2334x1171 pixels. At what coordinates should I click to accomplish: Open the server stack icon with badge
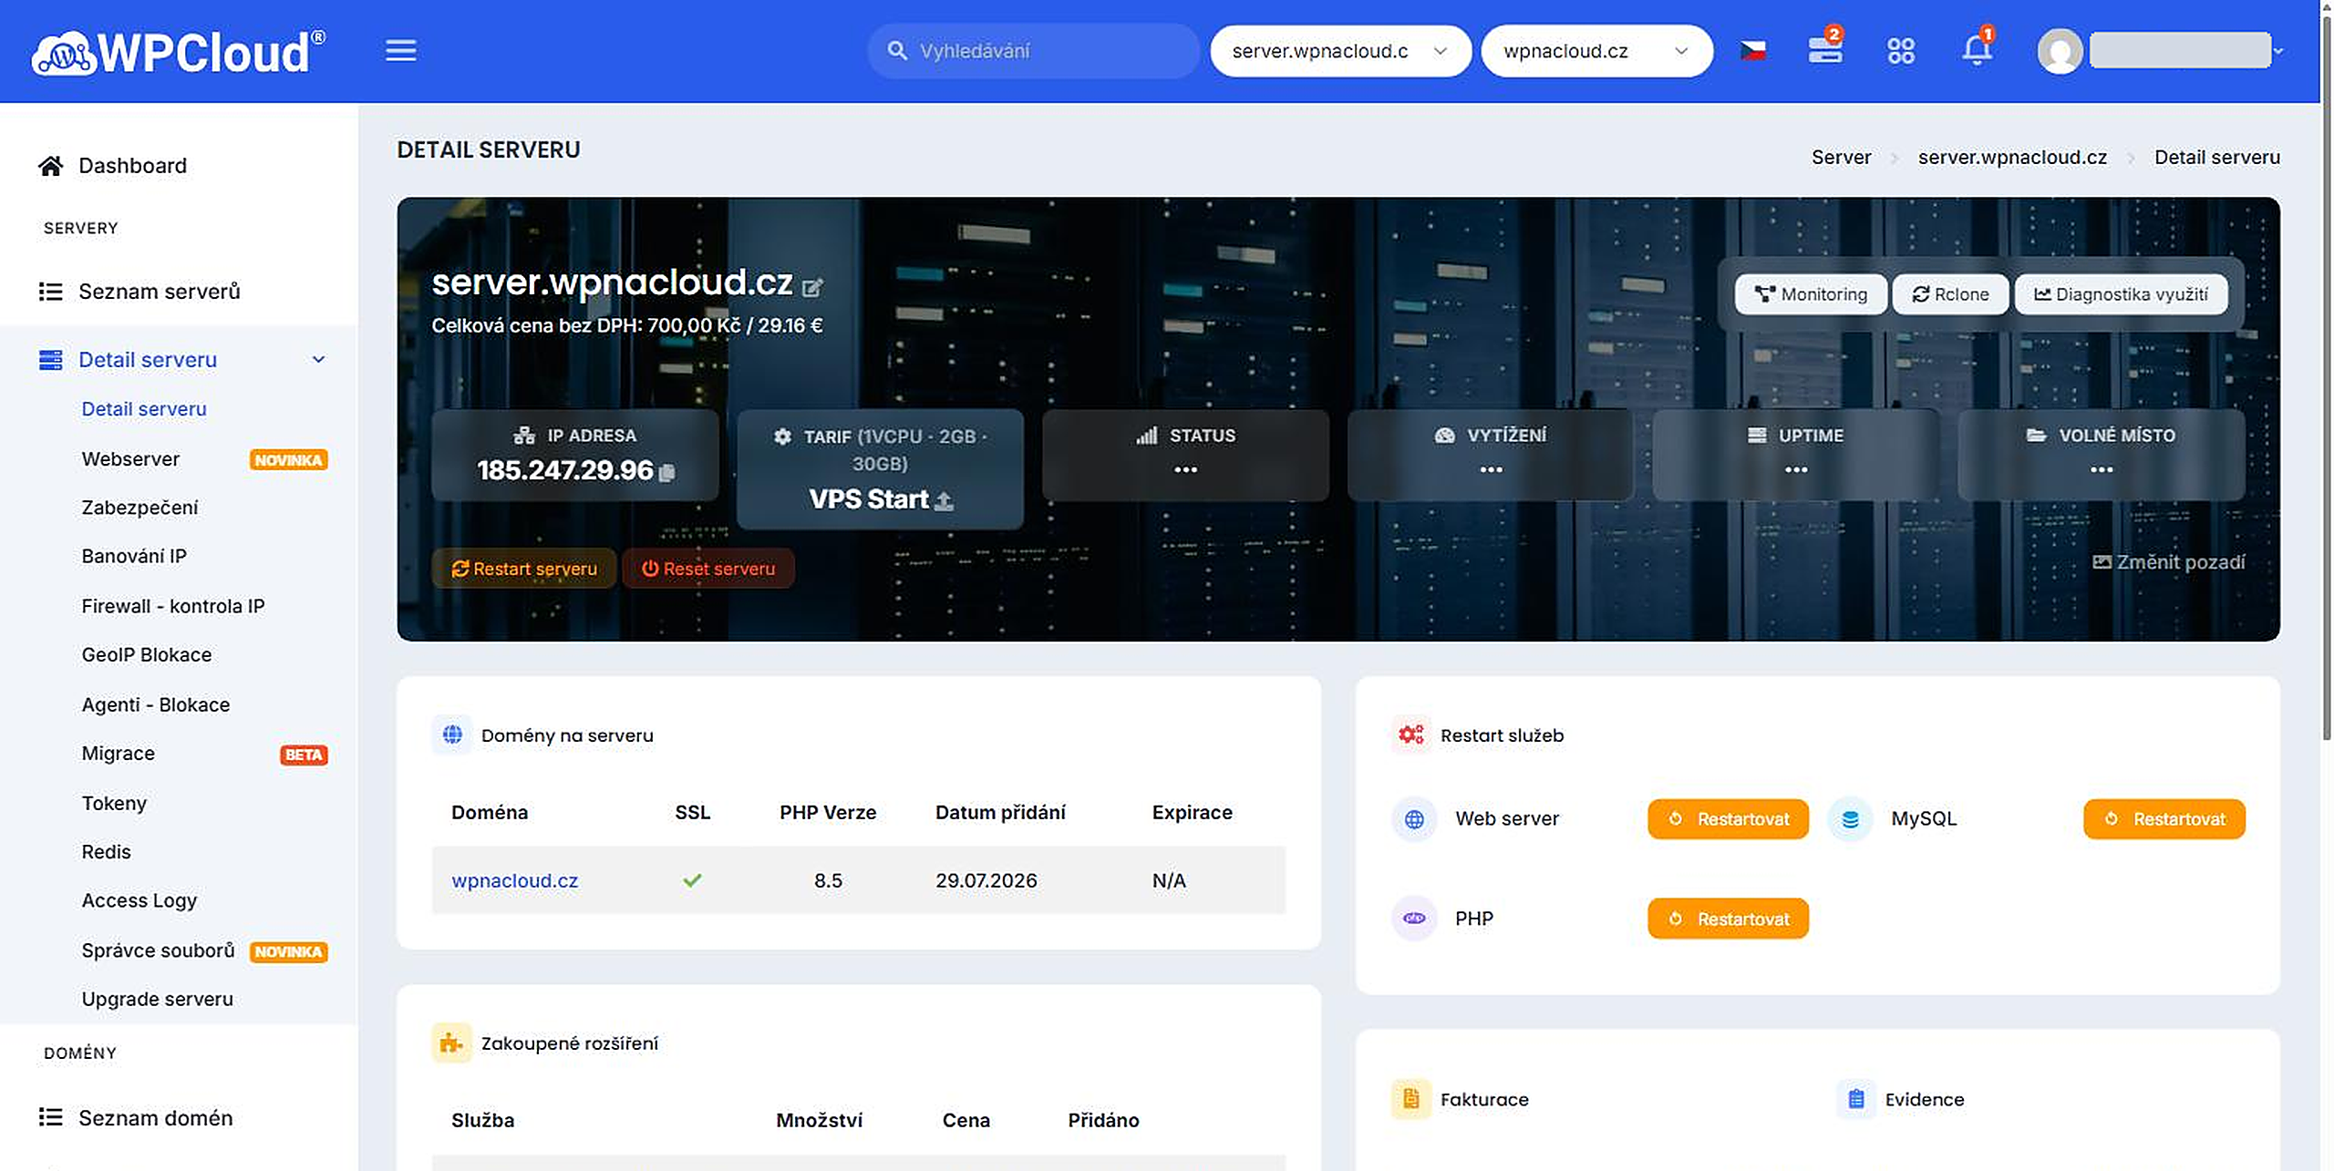(1825, 47)
